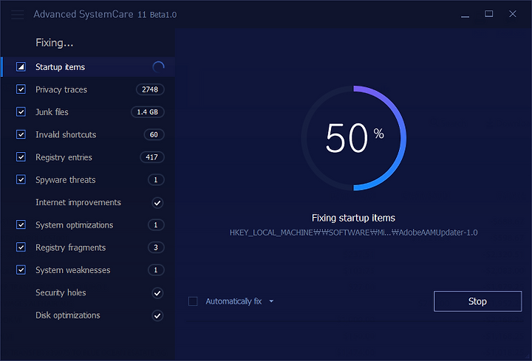Select the Spyware threats category

point(88,179)
